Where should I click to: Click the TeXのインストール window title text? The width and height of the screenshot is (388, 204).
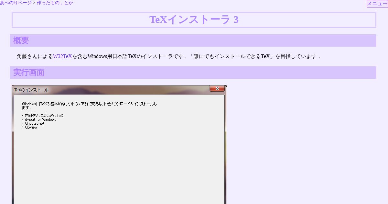(x=31, y=90)
